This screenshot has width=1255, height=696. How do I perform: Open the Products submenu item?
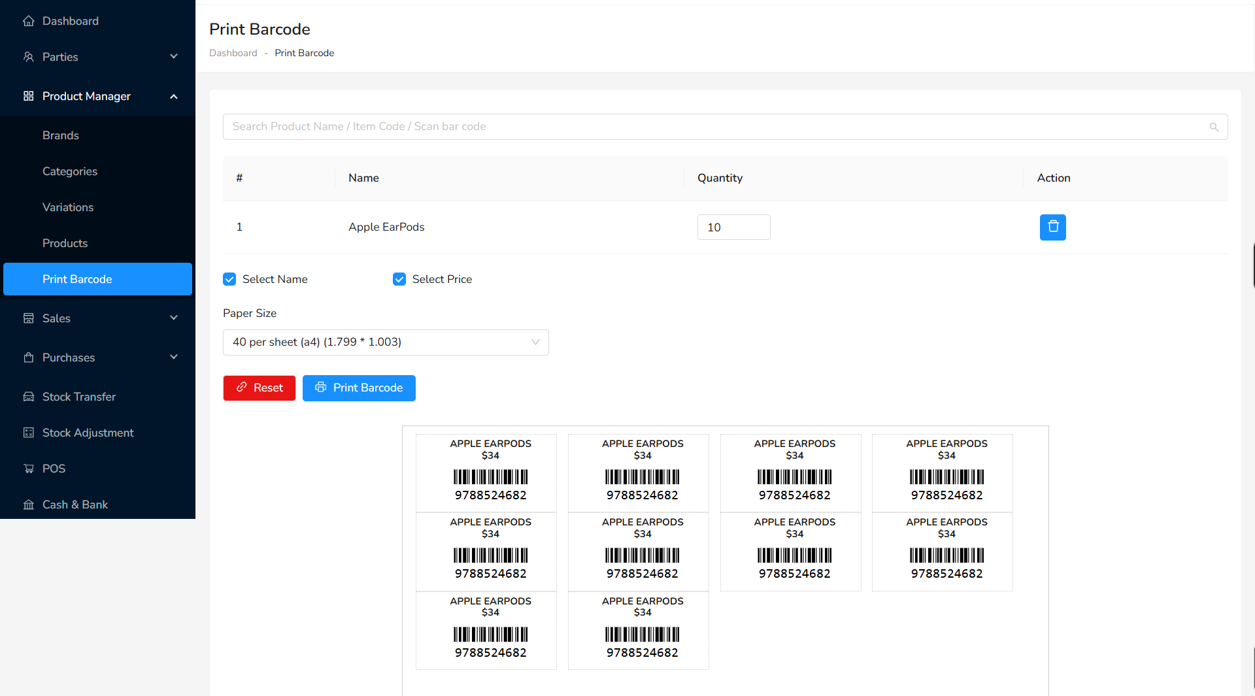tap(98, 243)
